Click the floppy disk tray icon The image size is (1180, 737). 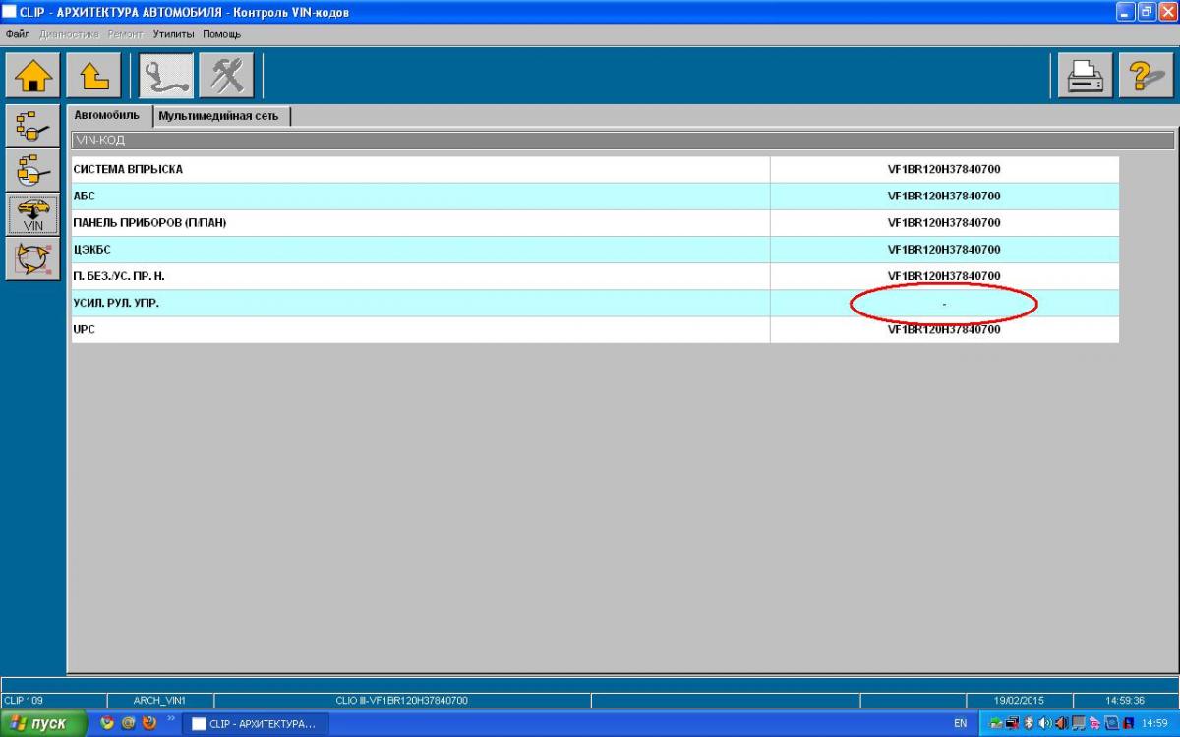[1129, 723]
